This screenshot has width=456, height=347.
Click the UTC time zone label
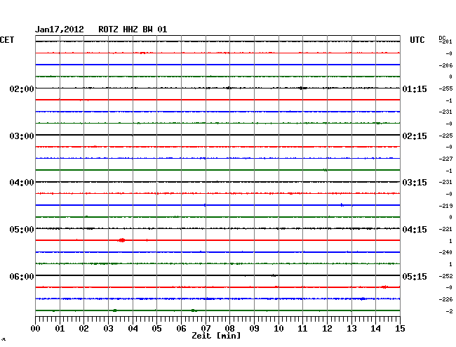pyautogui.click(x=417, y=40)
